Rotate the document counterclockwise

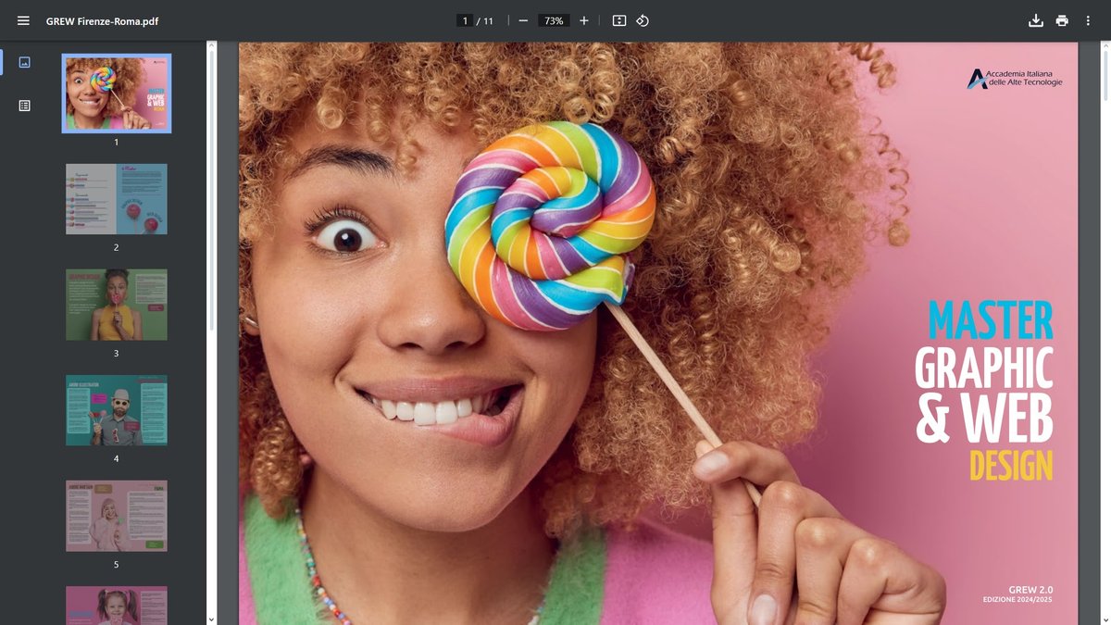pos(643,20)
